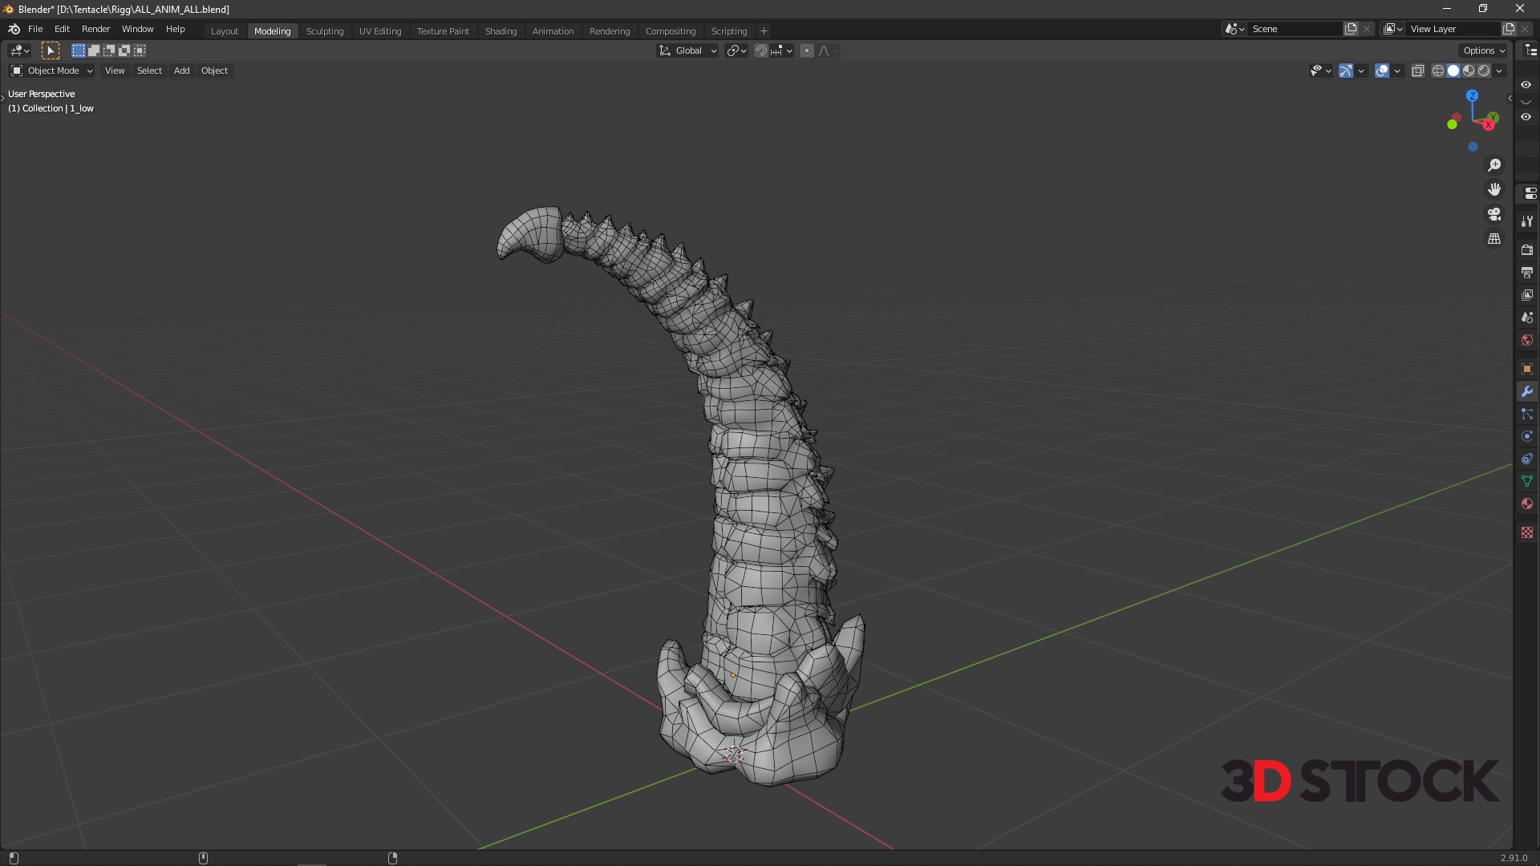Screen dimensions: 1540x866
Task: Toggle camera view with camera icon
Action: [1494, 214]
